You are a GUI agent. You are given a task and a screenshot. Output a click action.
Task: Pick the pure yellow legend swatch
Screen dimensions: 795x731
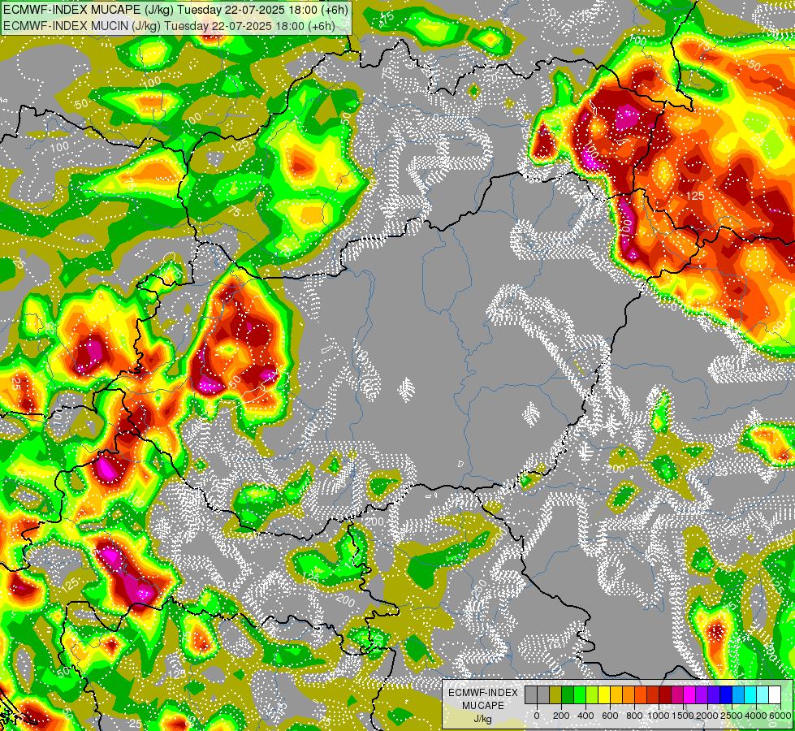[604, 694]
